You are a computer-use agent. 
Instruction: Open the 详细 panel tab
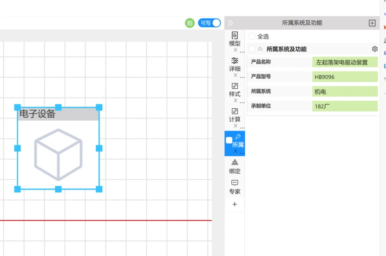point(235,65)
